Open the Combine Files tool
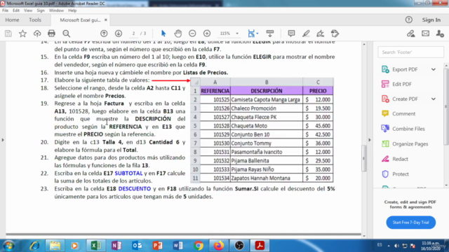Viewport: 449px width, 252px height. tap(408, 129)
